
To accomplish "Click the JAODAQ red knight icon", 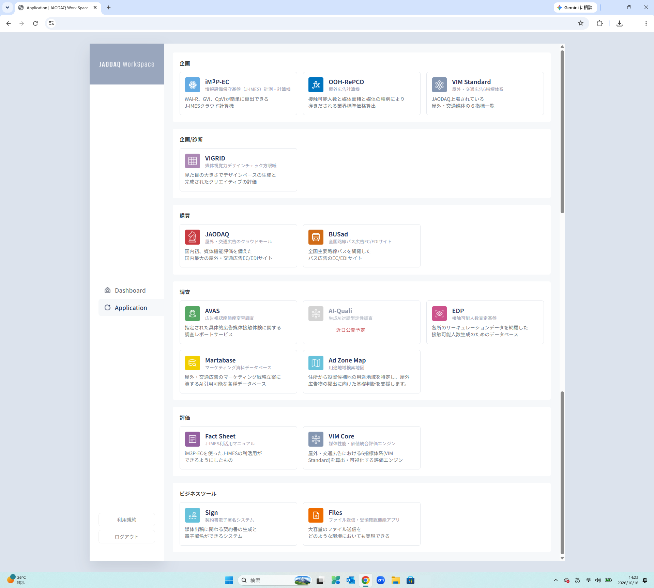I will (192, 237).
